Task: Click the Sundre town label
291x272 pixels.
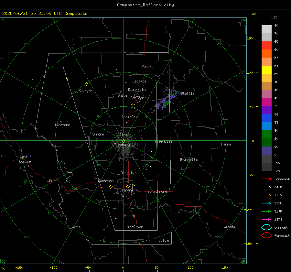Action: pos(98,134)
